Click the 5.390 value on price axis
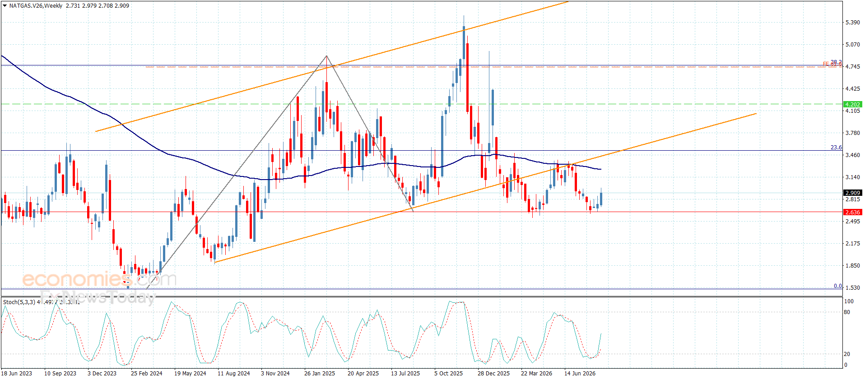The image size is (865, 379). [x=852, y=23]
